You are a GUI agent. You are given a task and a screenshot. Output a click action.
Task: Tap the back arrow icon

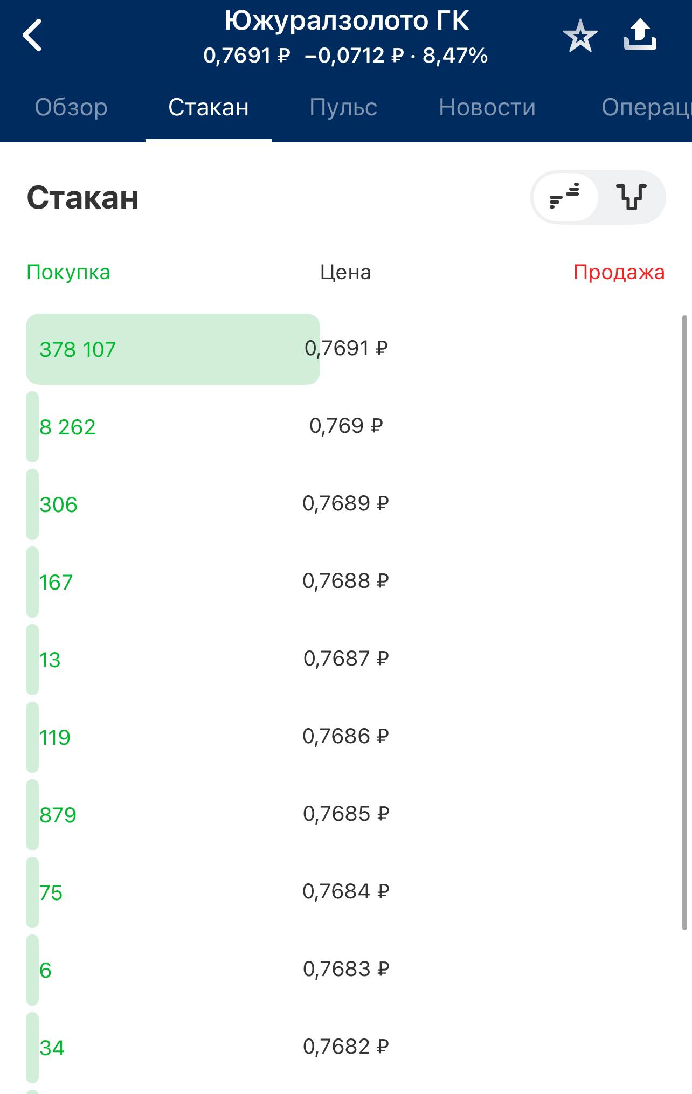(x=32, y=36)
